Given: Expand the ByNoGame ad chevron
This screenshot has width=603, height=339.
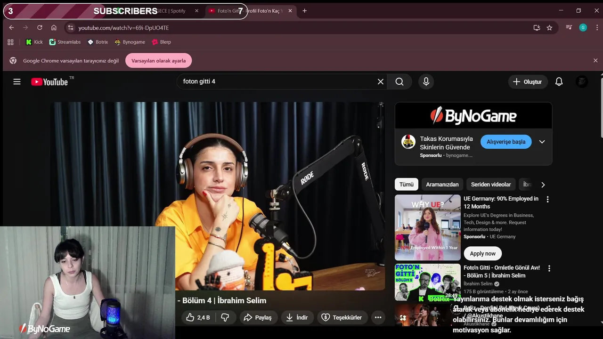Looking at the screenshot, I should click(542, 142).
